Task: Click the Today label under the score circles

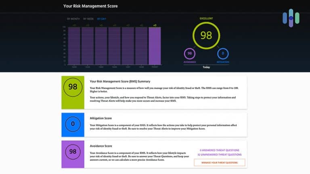Action: pos(206,67)
